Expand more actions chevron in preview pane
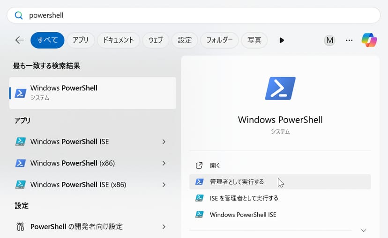This screenshot has height=238, width=388. coord(364,230)
